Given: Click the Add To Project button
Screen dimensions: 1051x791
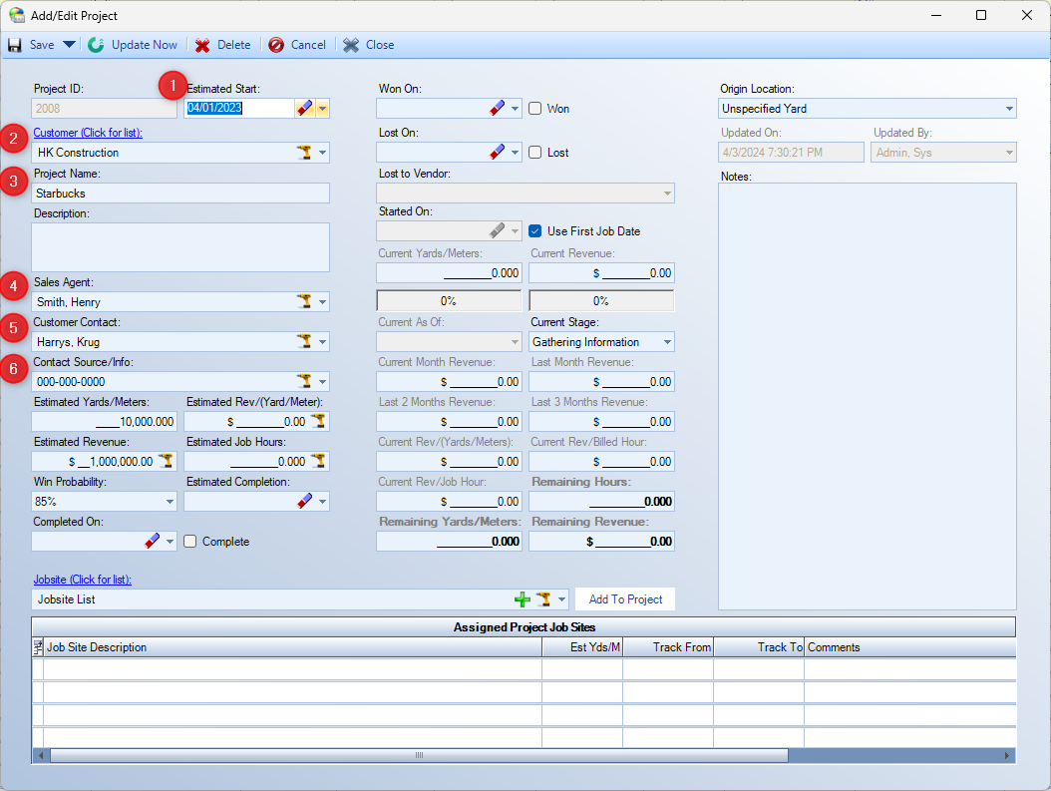Looking at the screenshot, I should click(x=625, y=599).
